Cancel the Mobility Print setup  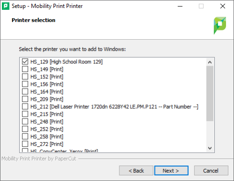point(211,171)
